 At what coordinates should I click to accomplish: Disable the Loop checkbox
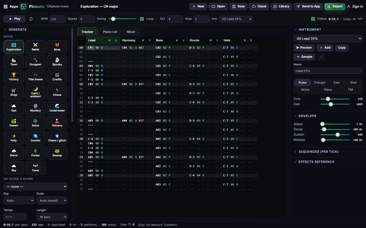pyautogui.click(x=142, y=19)
